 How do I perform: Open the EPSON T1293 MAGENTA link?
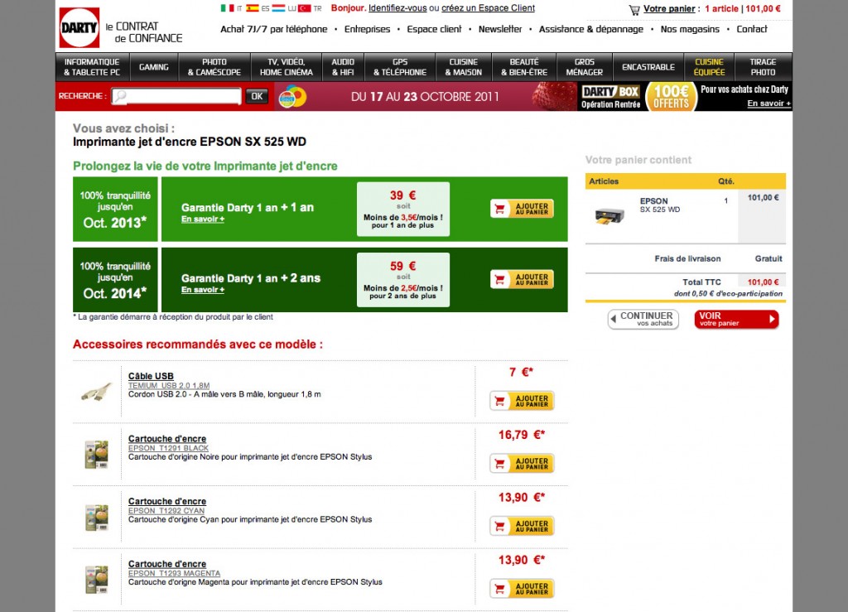174,574
